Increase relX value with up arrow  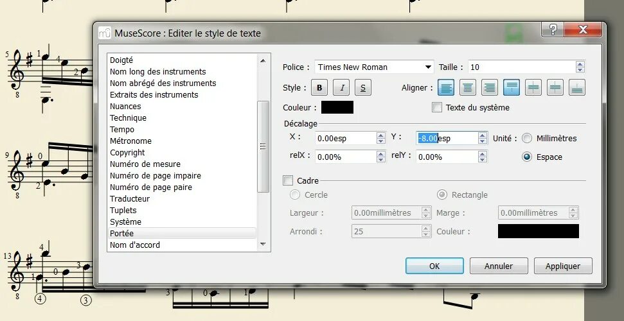(381, 153)
